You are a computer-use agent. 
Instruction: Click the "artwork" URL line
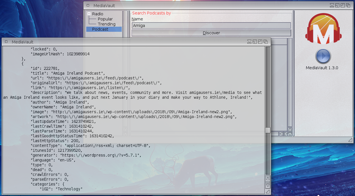coord(133,117)
